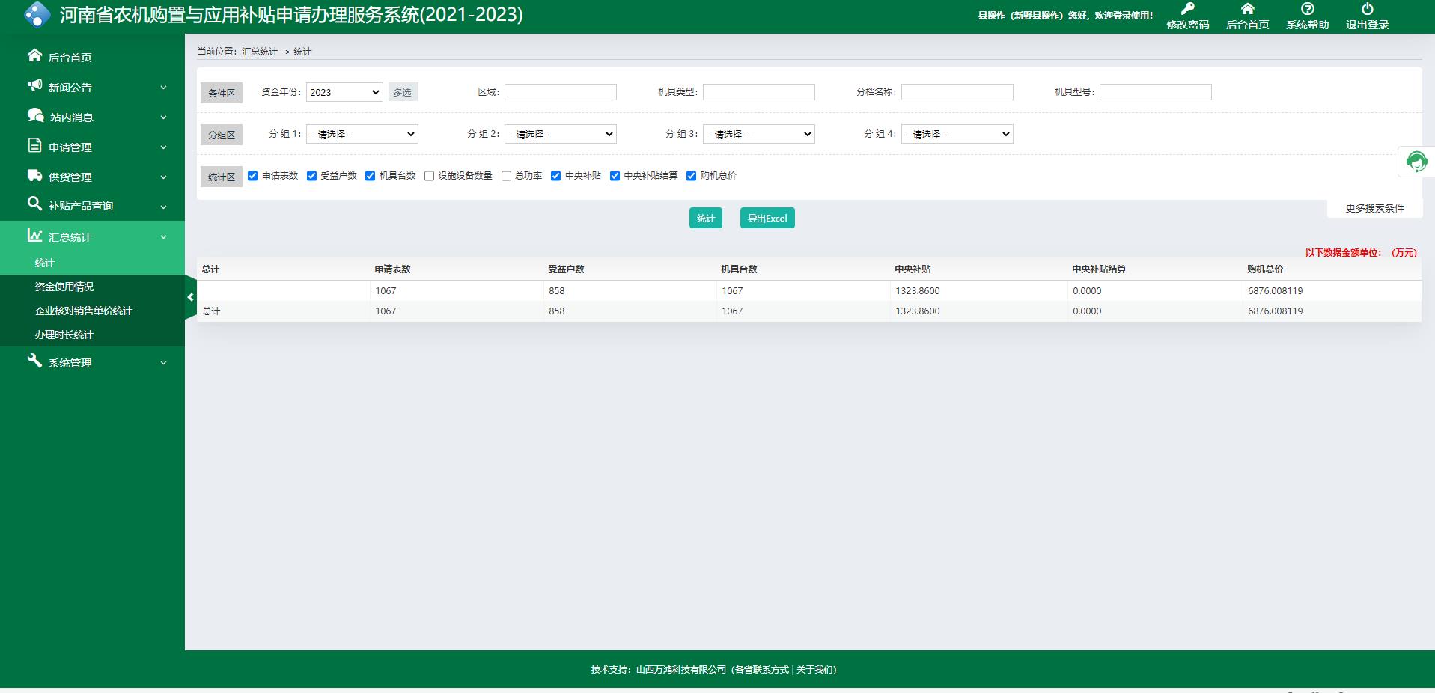Click 6876.008119 in the 总计 row
The height and width of the screenshot is (693, 1435).
coord(1276,311)
